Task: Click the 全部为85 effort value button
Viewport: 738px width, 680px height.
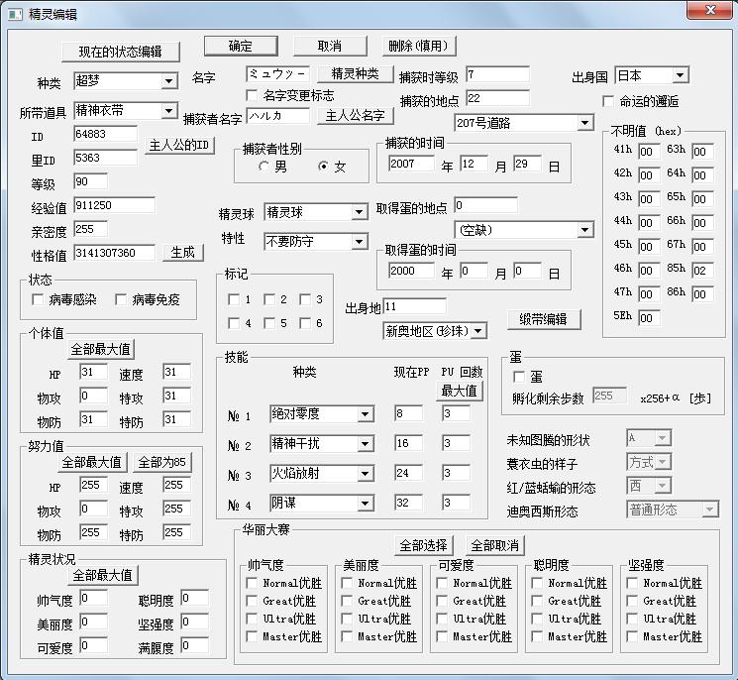Action: coord(162,463)
